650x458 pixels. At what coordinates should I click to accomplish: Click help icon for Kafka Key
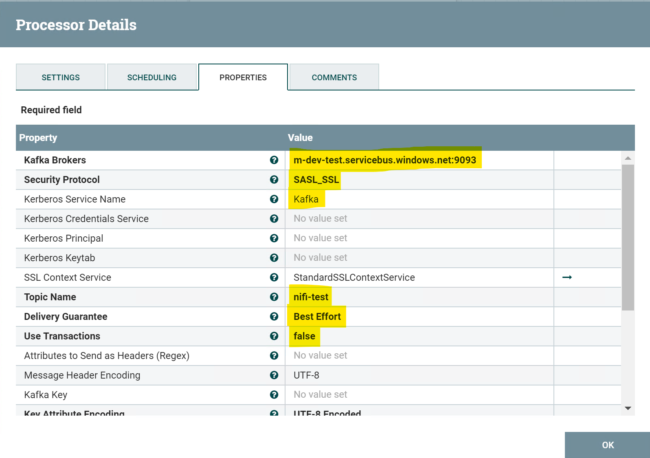(274, 395)
